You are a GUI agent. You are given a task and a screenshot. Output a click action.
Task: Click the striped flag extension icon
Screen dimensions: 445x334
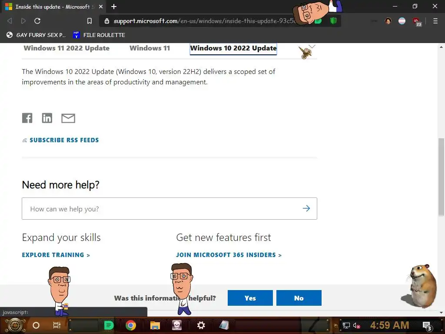coord(402,21)
